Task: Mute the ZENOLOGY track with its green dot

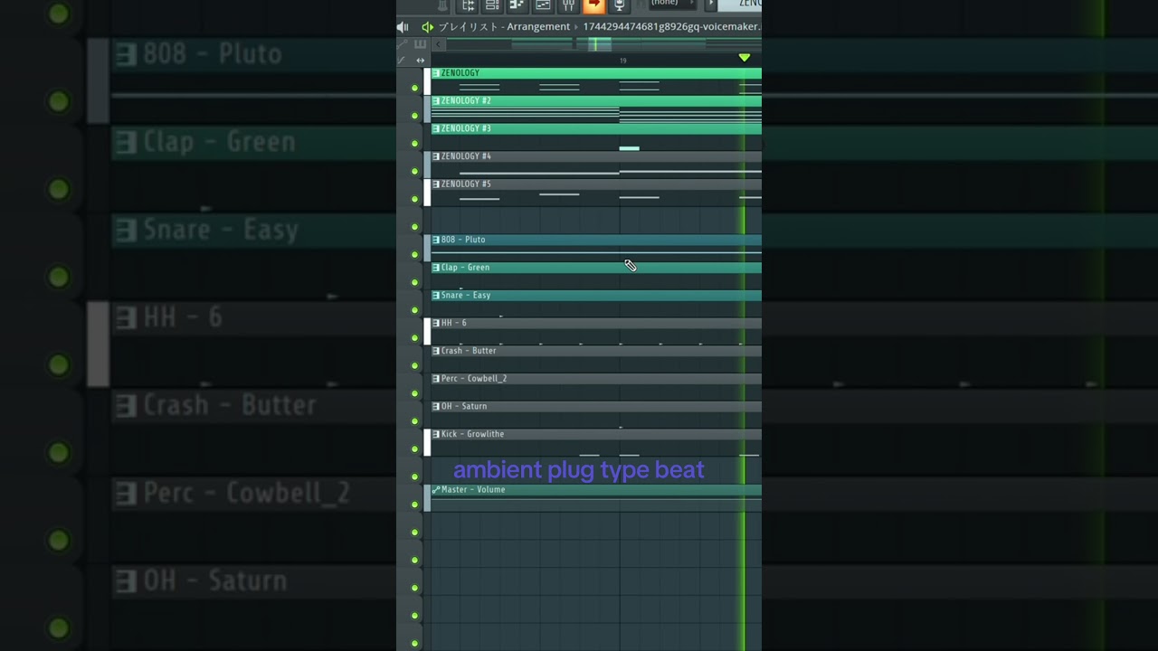Action: click(414, 88)
